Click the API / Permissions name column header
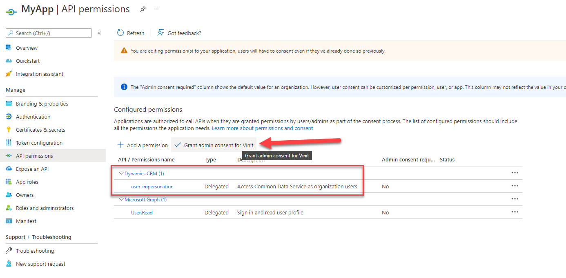Viewport: 566px width, 278px height. (146, 159)
